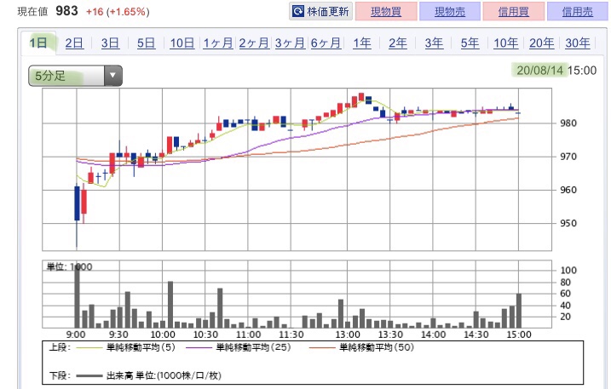Click the 10:30 time axis label

pyautogui.click(x=205, y=335)
